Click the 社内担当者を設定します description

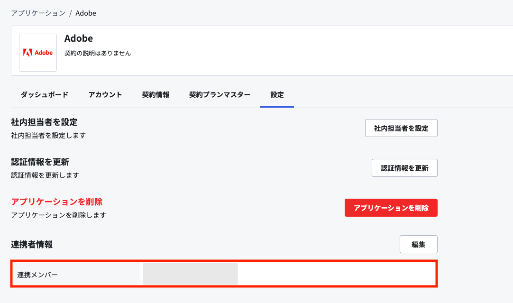(x=48, y=136)
